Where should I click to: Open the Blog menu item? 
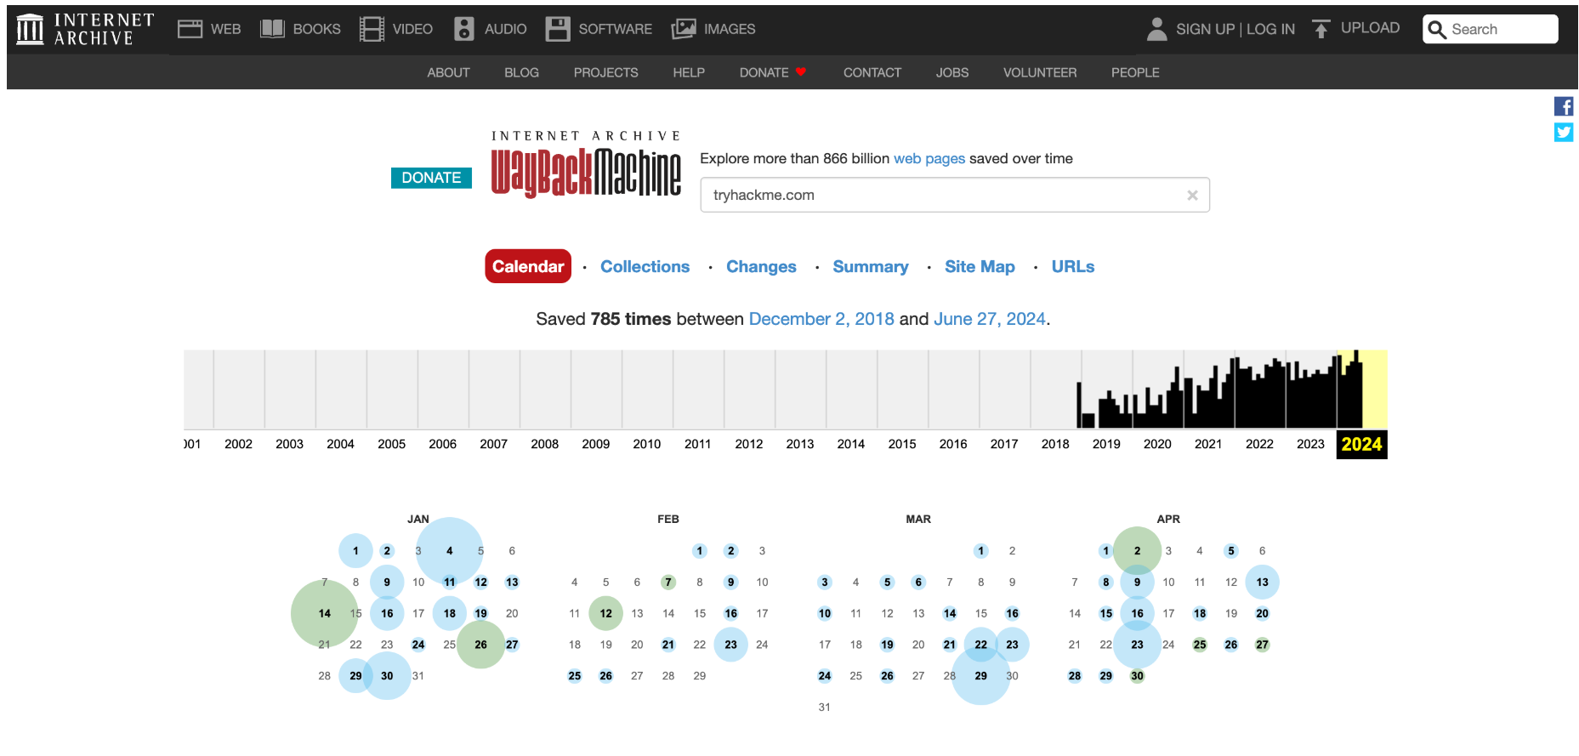521,73
